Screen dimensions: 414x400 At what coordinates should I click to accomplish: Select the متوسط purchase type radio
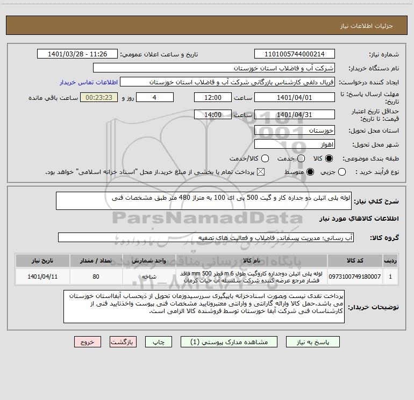tap(310, 172)
